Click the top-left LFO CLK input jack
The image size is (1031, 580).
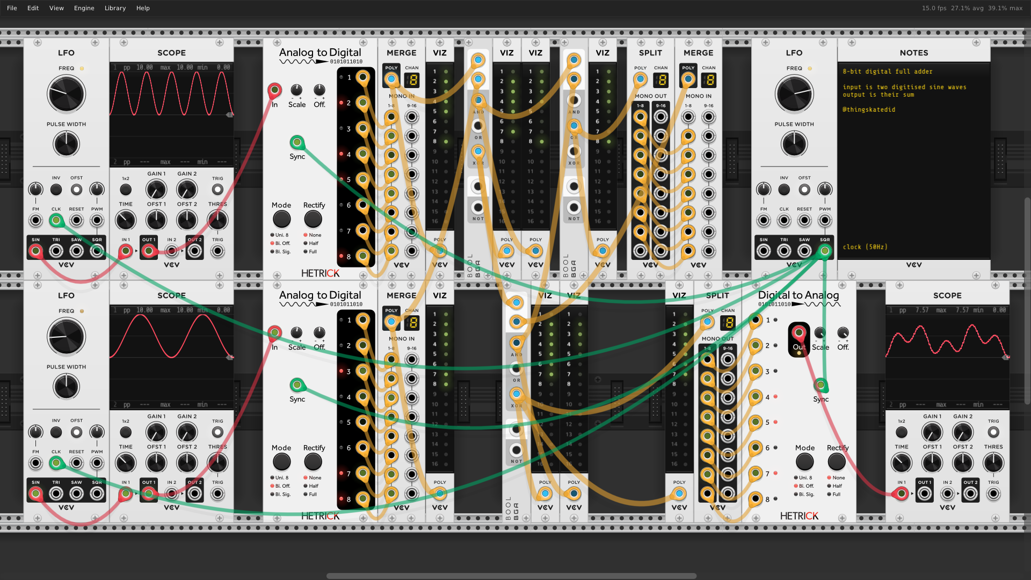[x=56, y=220]
